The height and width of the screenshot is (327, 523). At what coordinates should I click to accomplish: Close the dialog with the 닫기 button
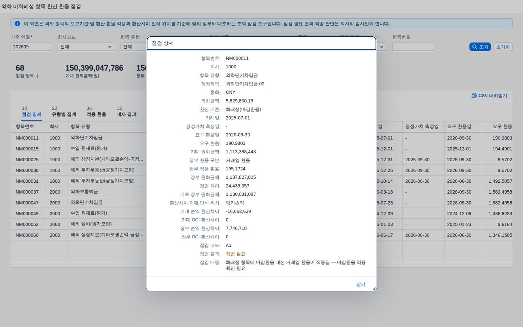[x=361, y=284]
